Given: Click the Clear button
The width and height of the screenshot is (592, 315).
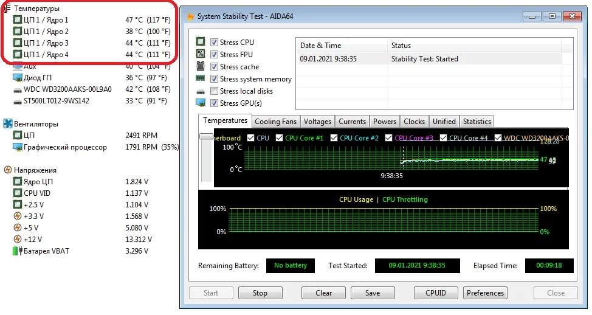Looking at the screenshot, I should click(323, 292).
